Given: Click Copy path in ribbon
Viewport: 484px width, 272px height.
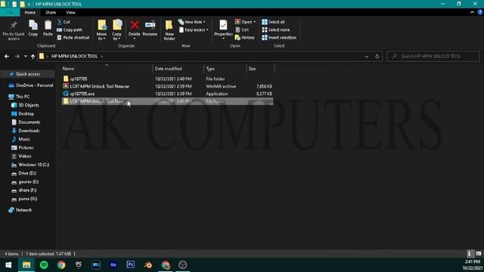Looking at the screenshot, I should pos(70,29).
